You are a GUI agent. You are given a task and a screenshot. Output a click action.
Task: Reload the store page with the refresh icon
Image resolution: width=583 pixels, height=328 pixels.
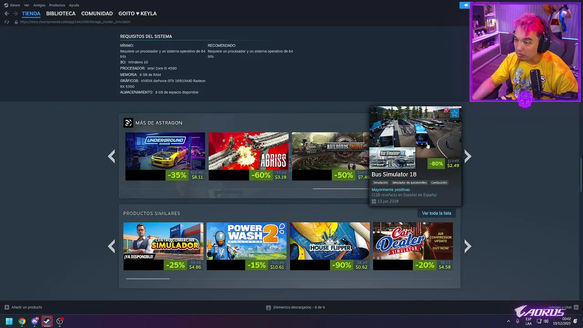click(x=6, y=22)
